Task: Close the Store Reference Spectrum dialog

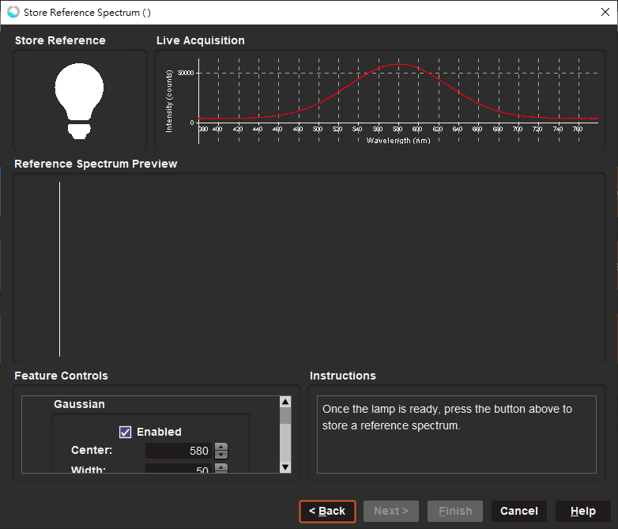Action: point(605,12)
